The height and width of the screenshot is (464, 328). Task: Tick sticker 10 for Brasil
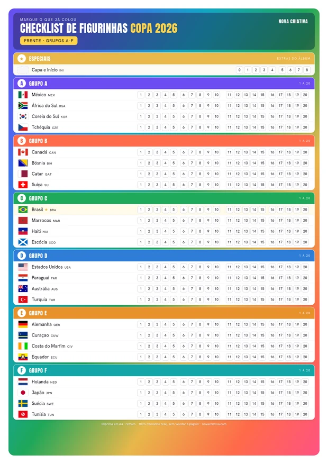[x=216, y=210]
